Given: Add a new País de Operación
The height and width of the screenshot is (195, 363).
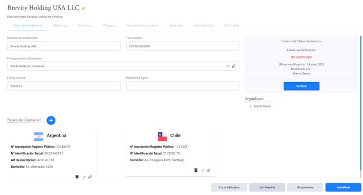Looking at the screenshot, I should (51, 120).
